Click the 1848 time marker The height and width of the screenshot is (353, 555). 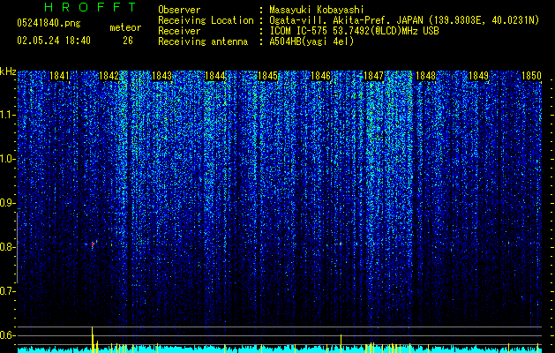[425, 76]
